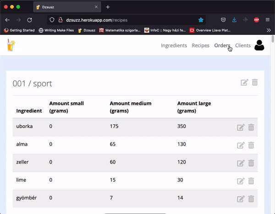Image resolution: width=275 pixels, height=214 pixels.
Task: Expand the tab list dropdown
Action: tap(267, 7)
